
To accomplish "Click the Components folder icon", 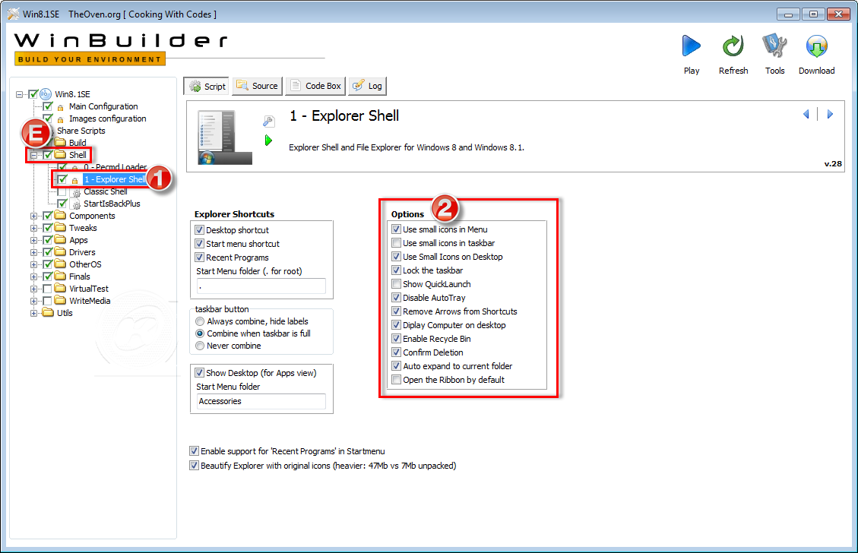I will click(x=60, y=216).
